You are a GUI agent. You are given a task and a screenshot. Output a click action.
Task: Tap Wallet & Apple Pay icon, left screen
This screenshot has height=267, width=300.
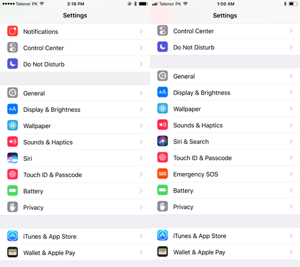tap(12, 252)
